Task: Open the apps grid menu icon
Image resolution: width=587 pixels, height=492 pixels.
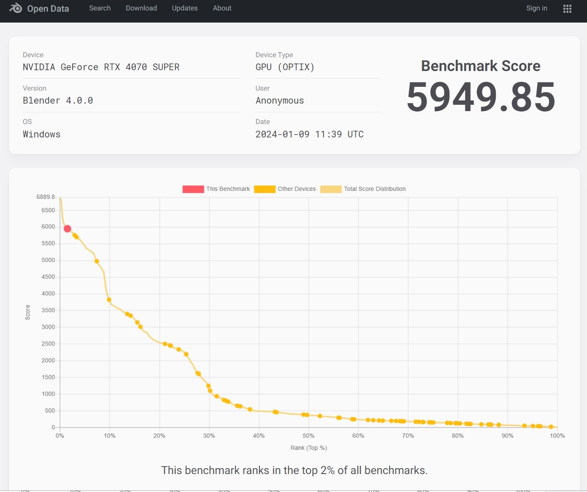Action: coord(567,9)
